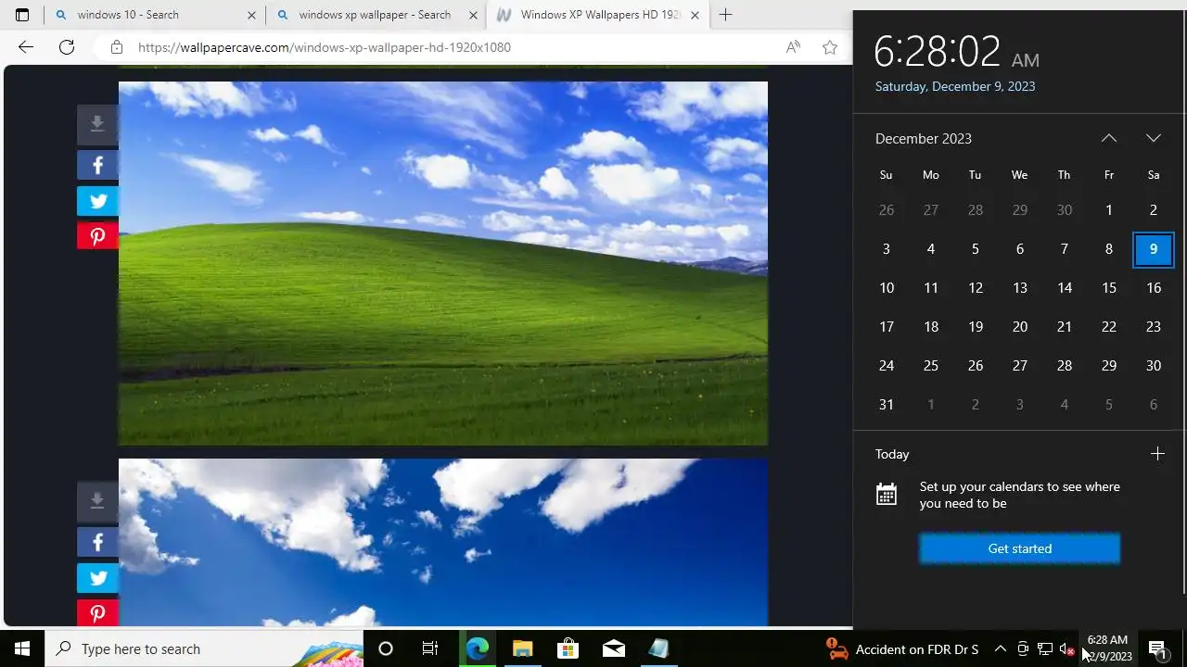Show hidden system tray icons
This screenshot has height=667, width=1187.
(x=1000, y=648)
